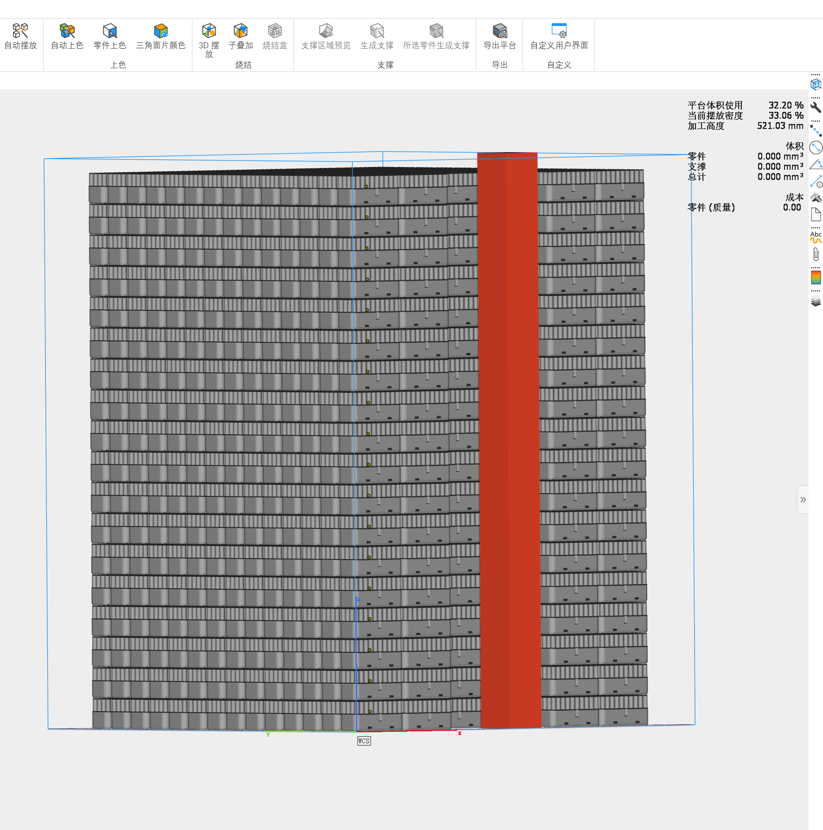Export the platform with 导出平台
This screenshot has width=823, height=830.
(500, 36)
